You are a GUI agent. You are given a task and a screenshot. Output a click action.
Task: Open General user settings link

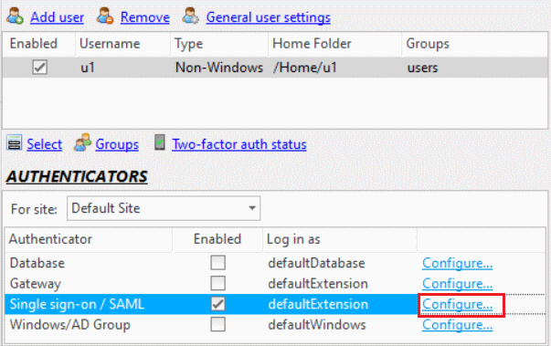pos(268,17)
